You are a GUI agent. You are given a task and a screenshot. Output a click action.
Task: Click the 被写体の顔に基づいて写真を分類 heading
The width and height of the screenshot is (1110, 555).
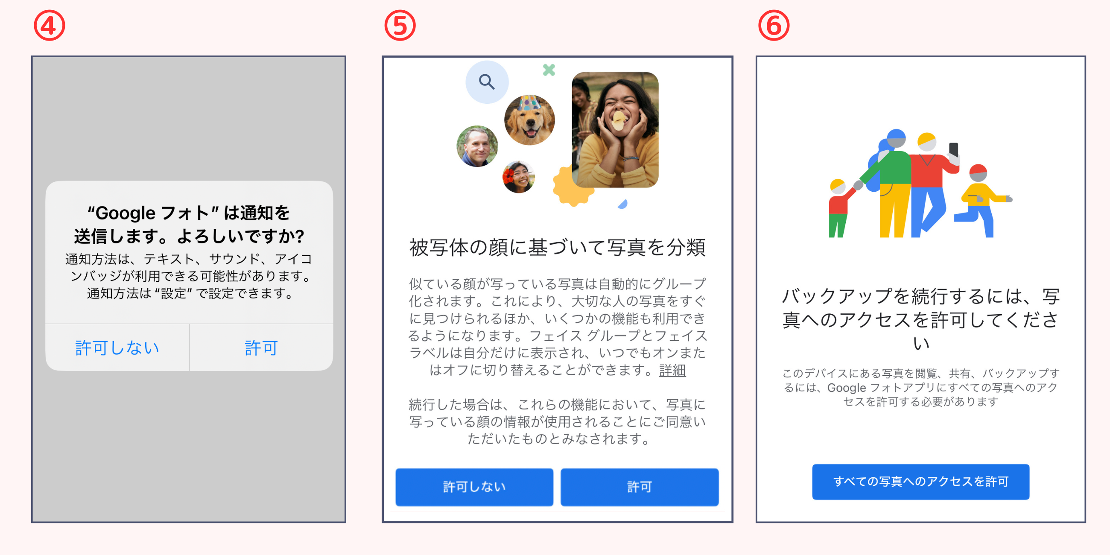(x=557, y=247)
